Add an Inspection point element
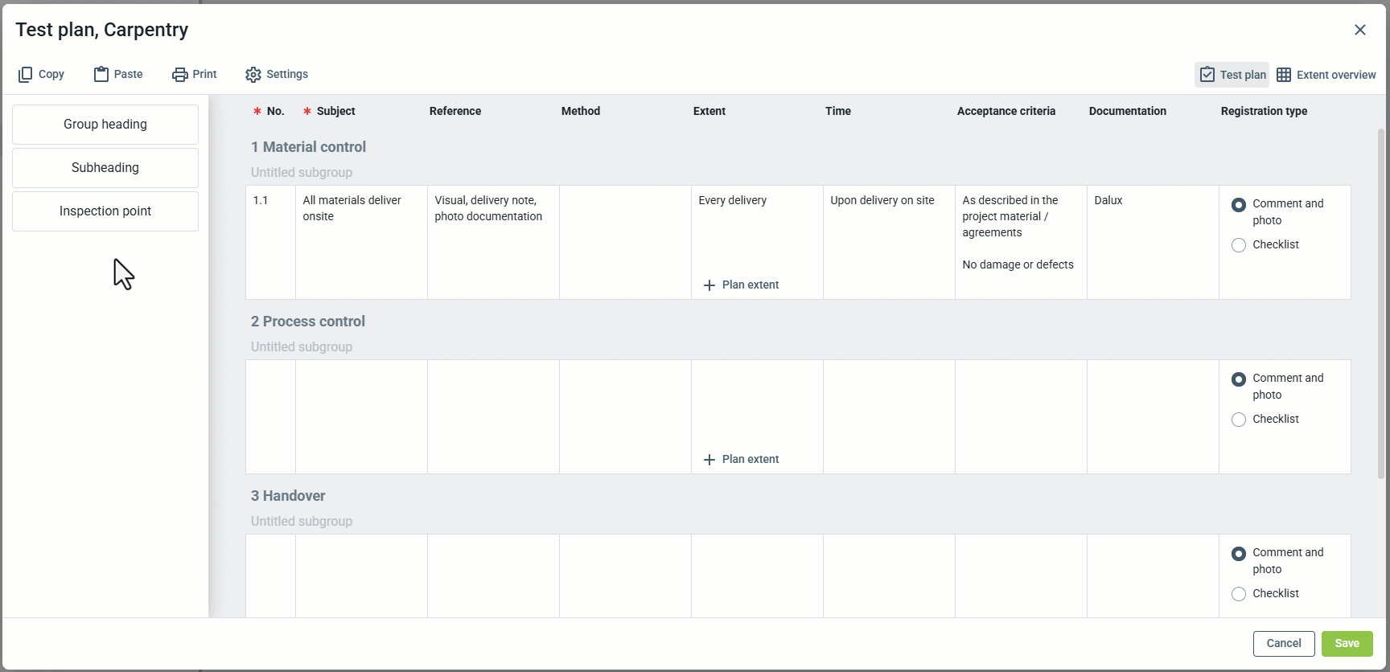Image resolution: width=1390 pixels, height=672 pixels. tap(105, 211)
